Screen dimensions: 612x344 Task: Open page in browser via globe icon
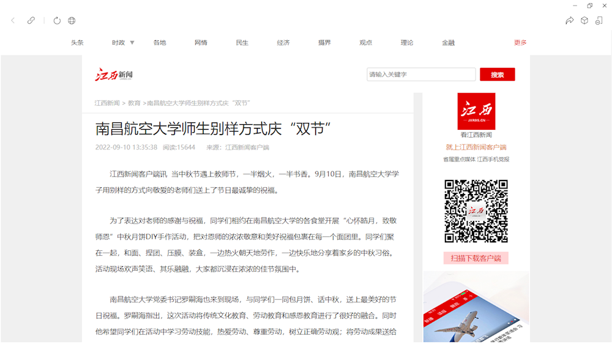(x=72, y=20)
